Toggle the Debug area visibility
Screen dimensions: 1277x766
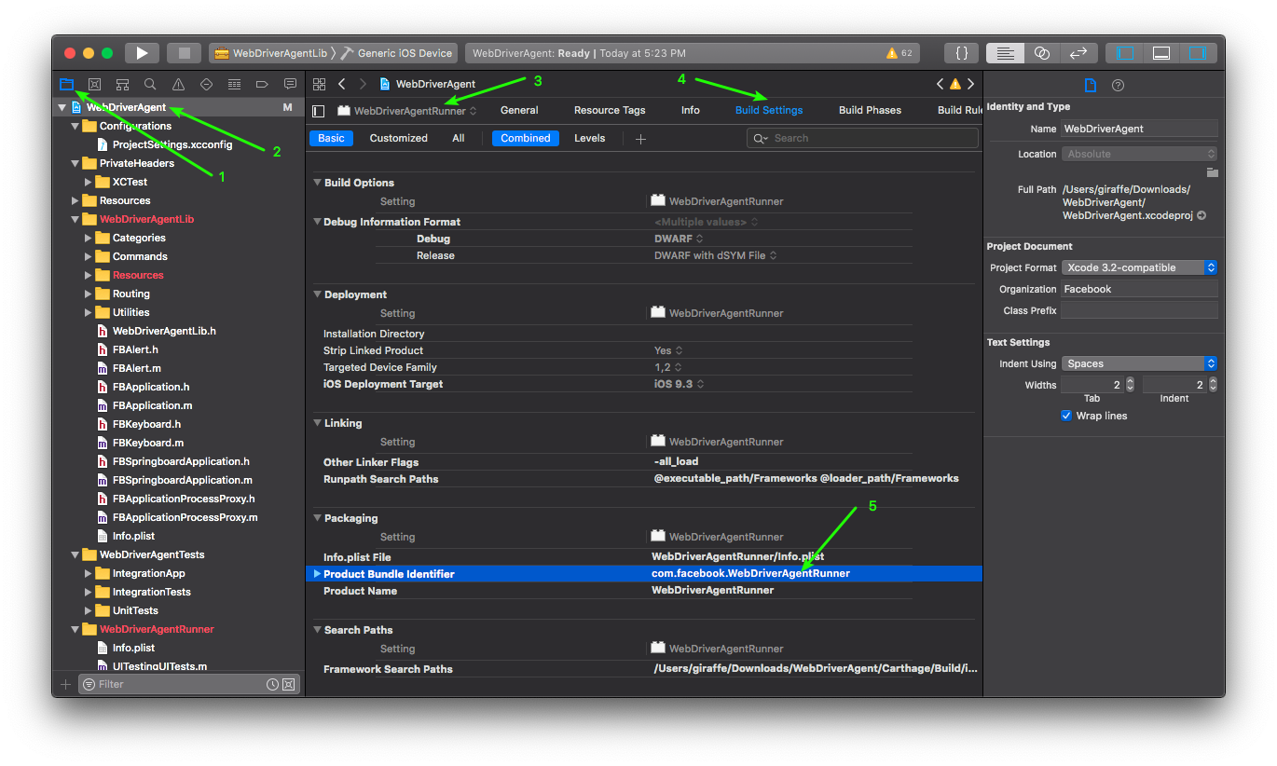(x=1161, y=53)
